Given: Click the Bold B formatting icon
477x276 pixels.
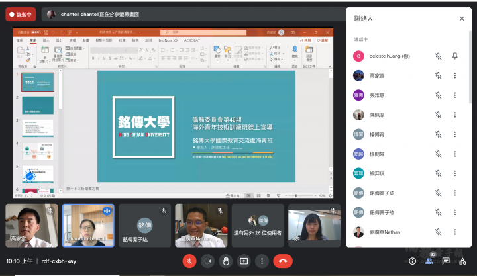Looking at the screenshot, I should (x=93, y=58).
